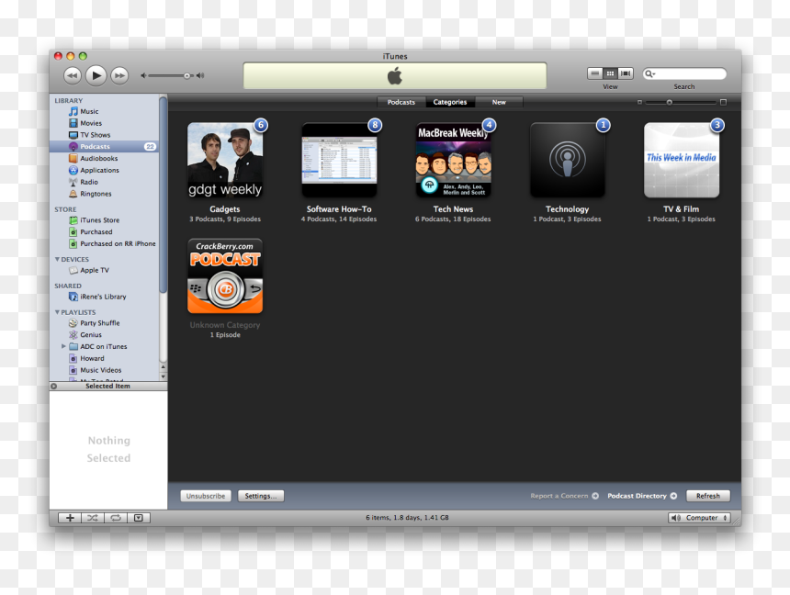
Task: Select the ADC on iTunes folder
Action: point(103,346)
